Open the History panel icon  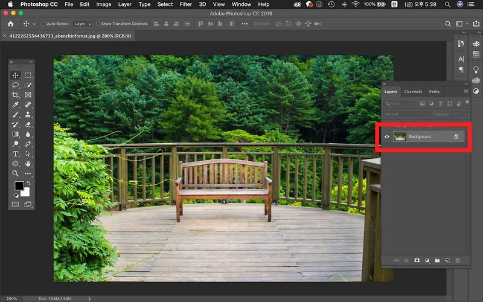pyautogui.click(x=461, y=43)
